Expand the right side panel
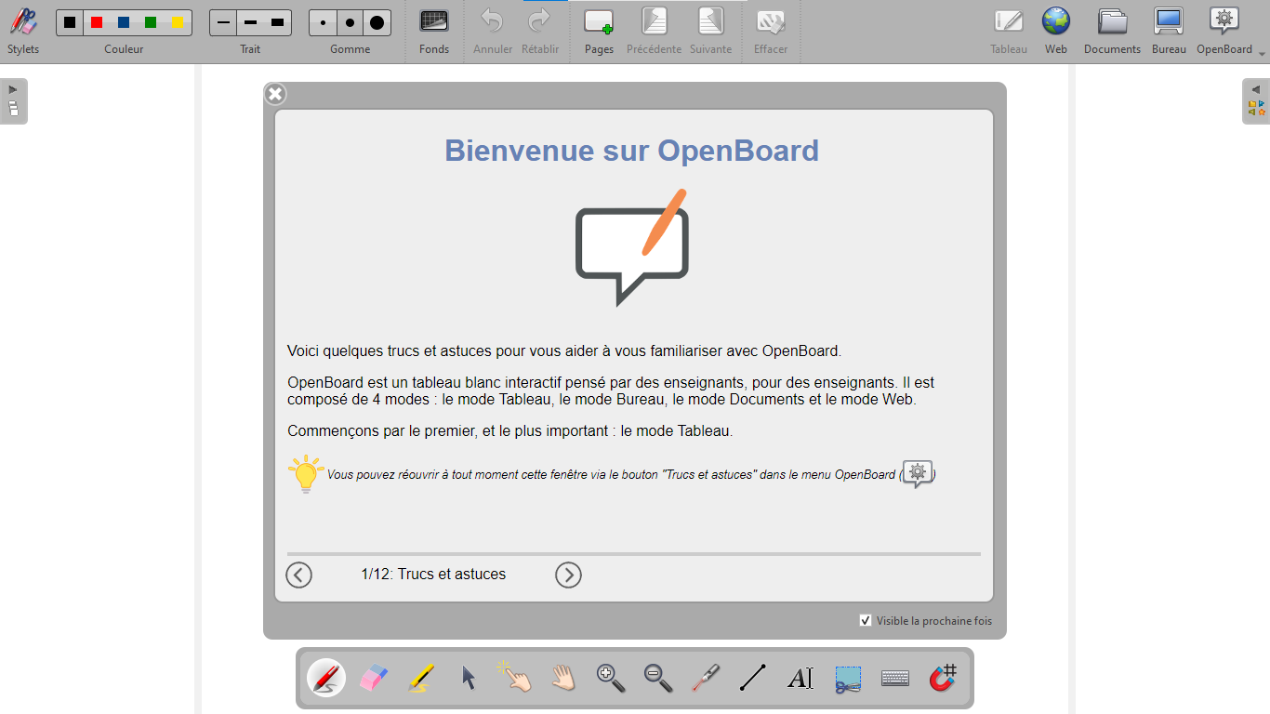 [1255, 100]
